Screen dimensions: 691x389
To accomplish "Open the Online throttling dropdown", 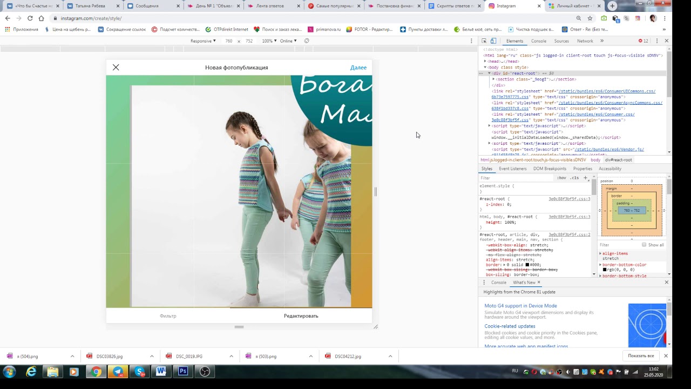I will point(288,41).
